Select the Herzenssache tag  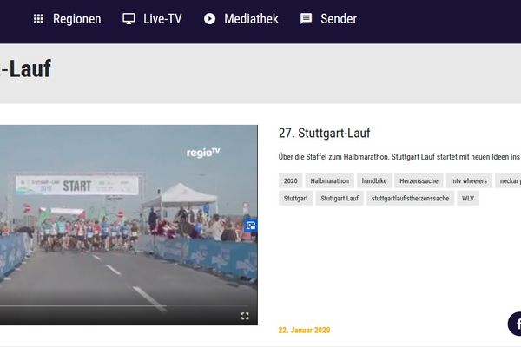419,180
